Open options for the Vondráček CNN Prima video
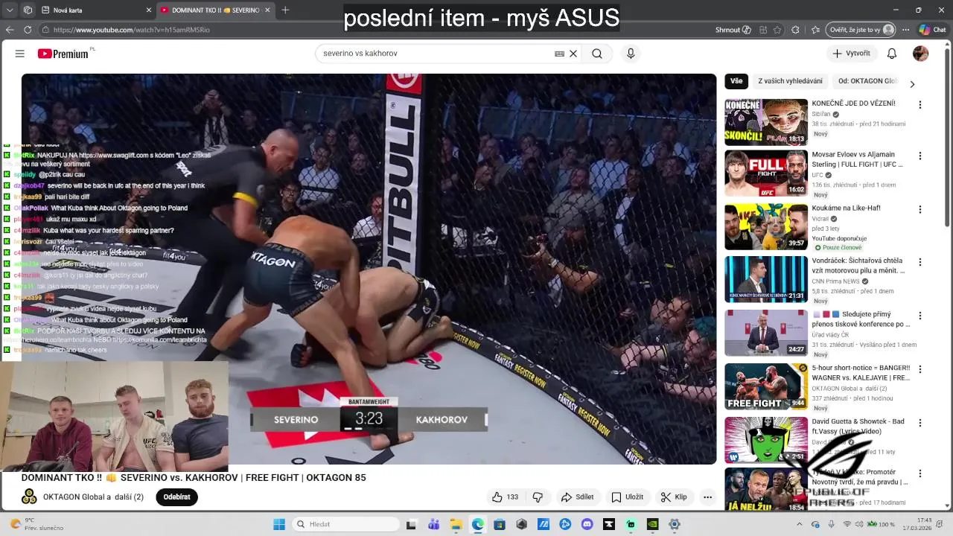Viewport: 953px width, 536px height. coord(920,262)
